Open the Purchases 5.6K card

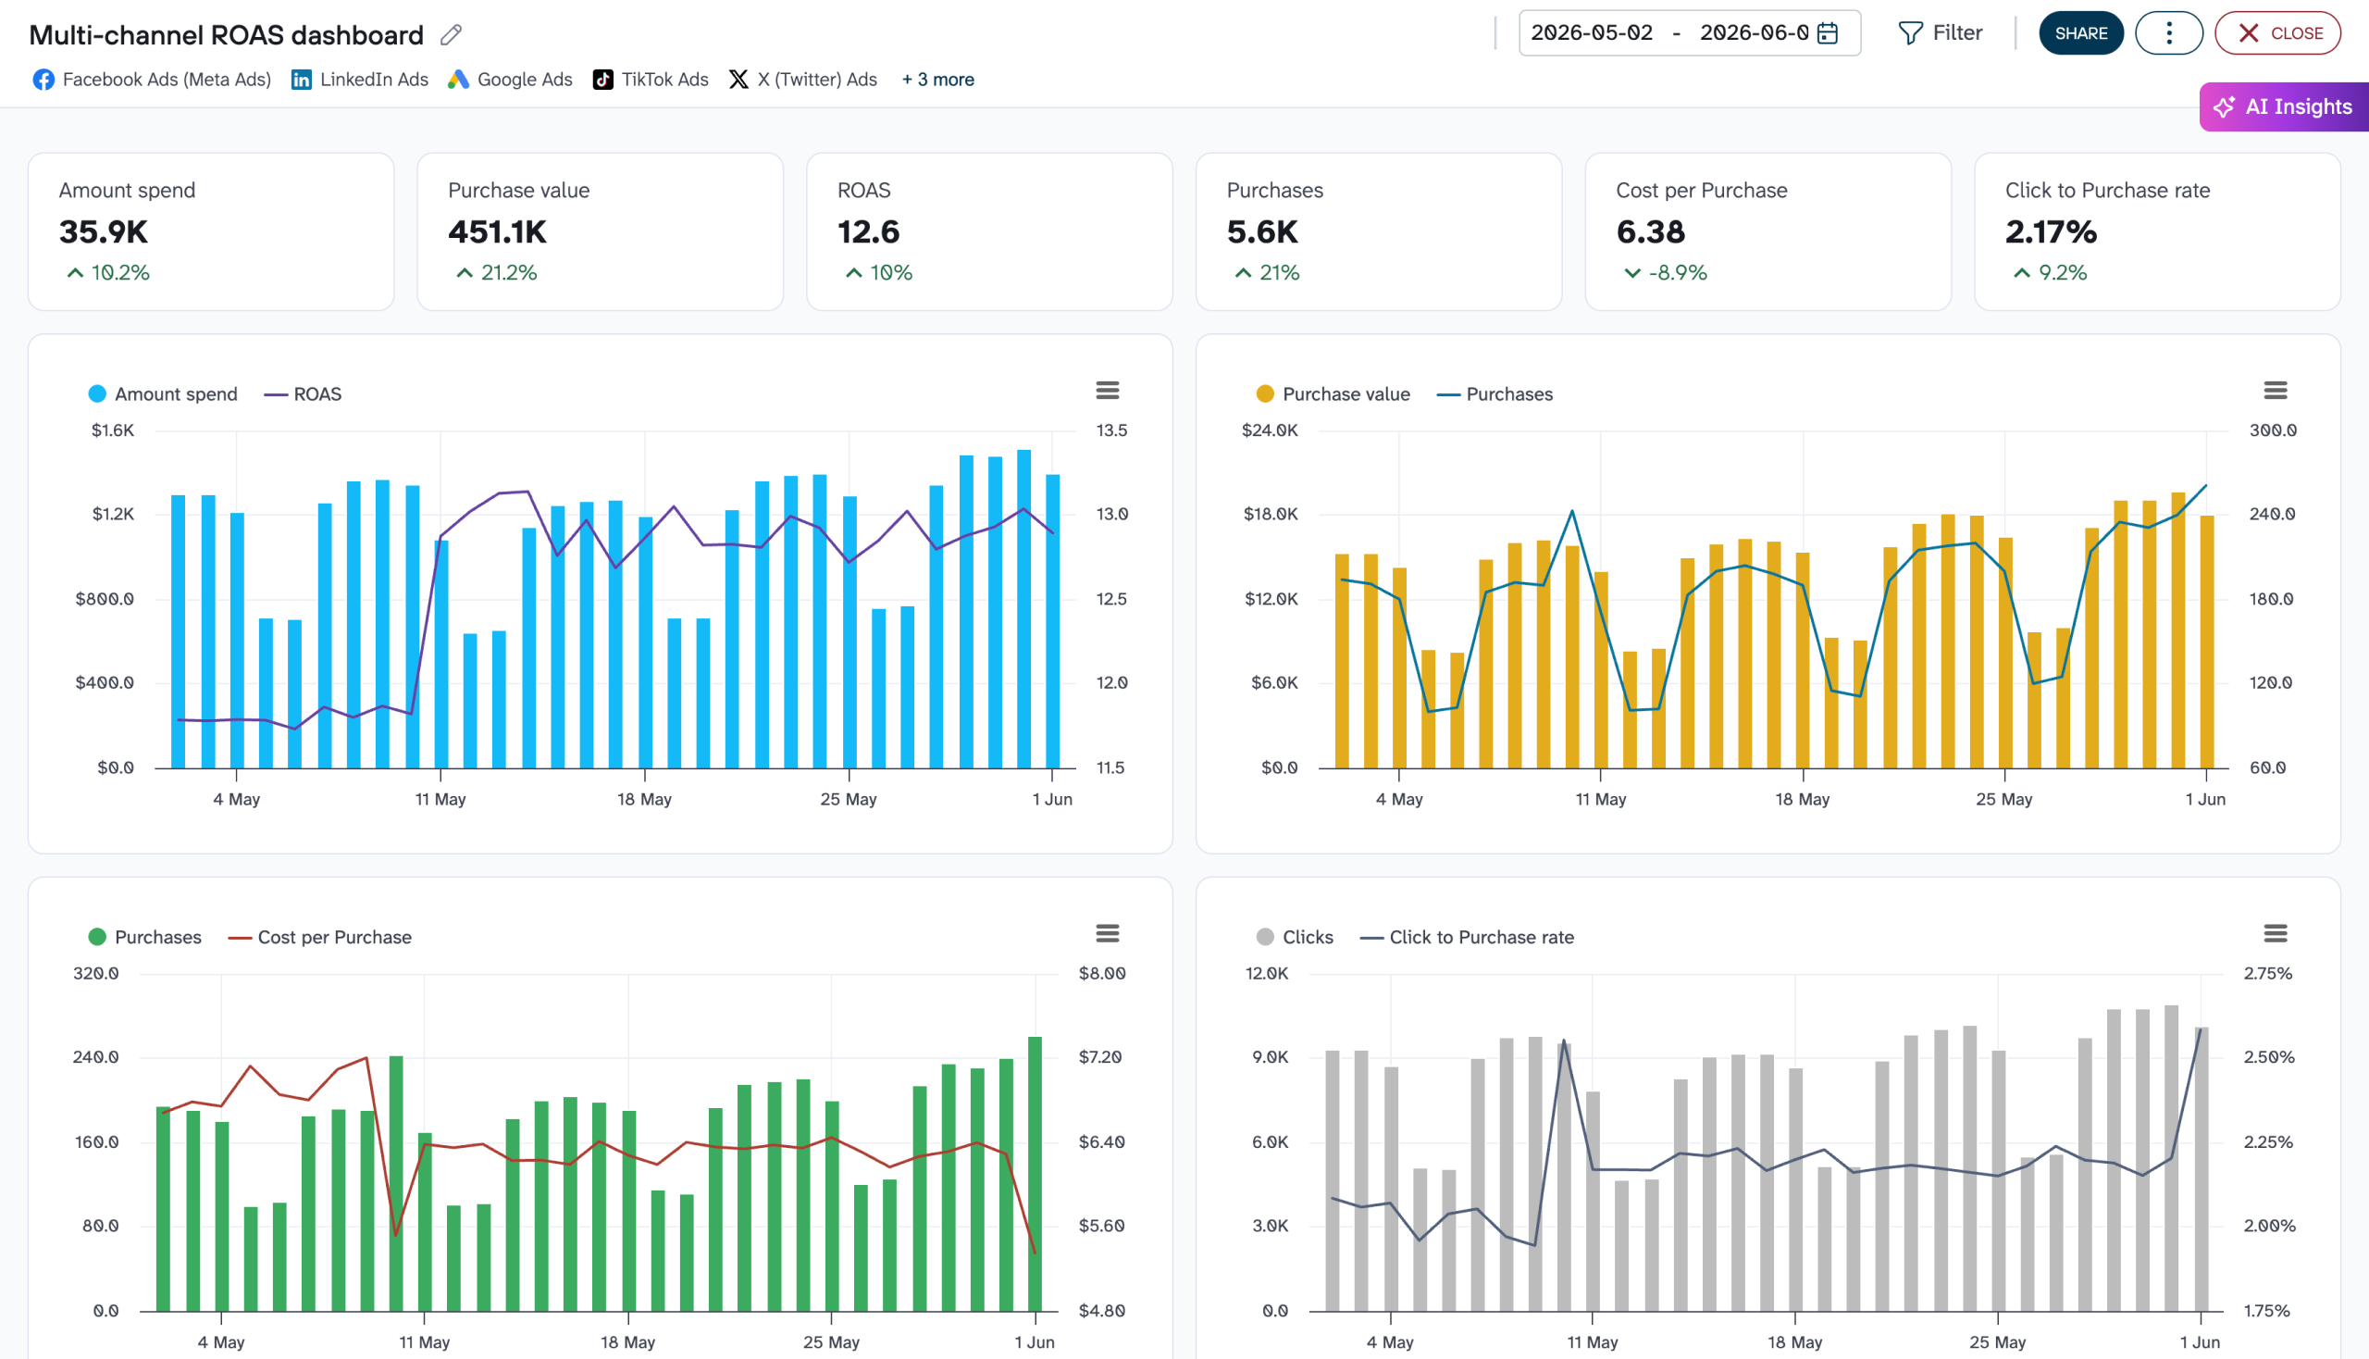pyautogui.click(x=1379, y=232)
